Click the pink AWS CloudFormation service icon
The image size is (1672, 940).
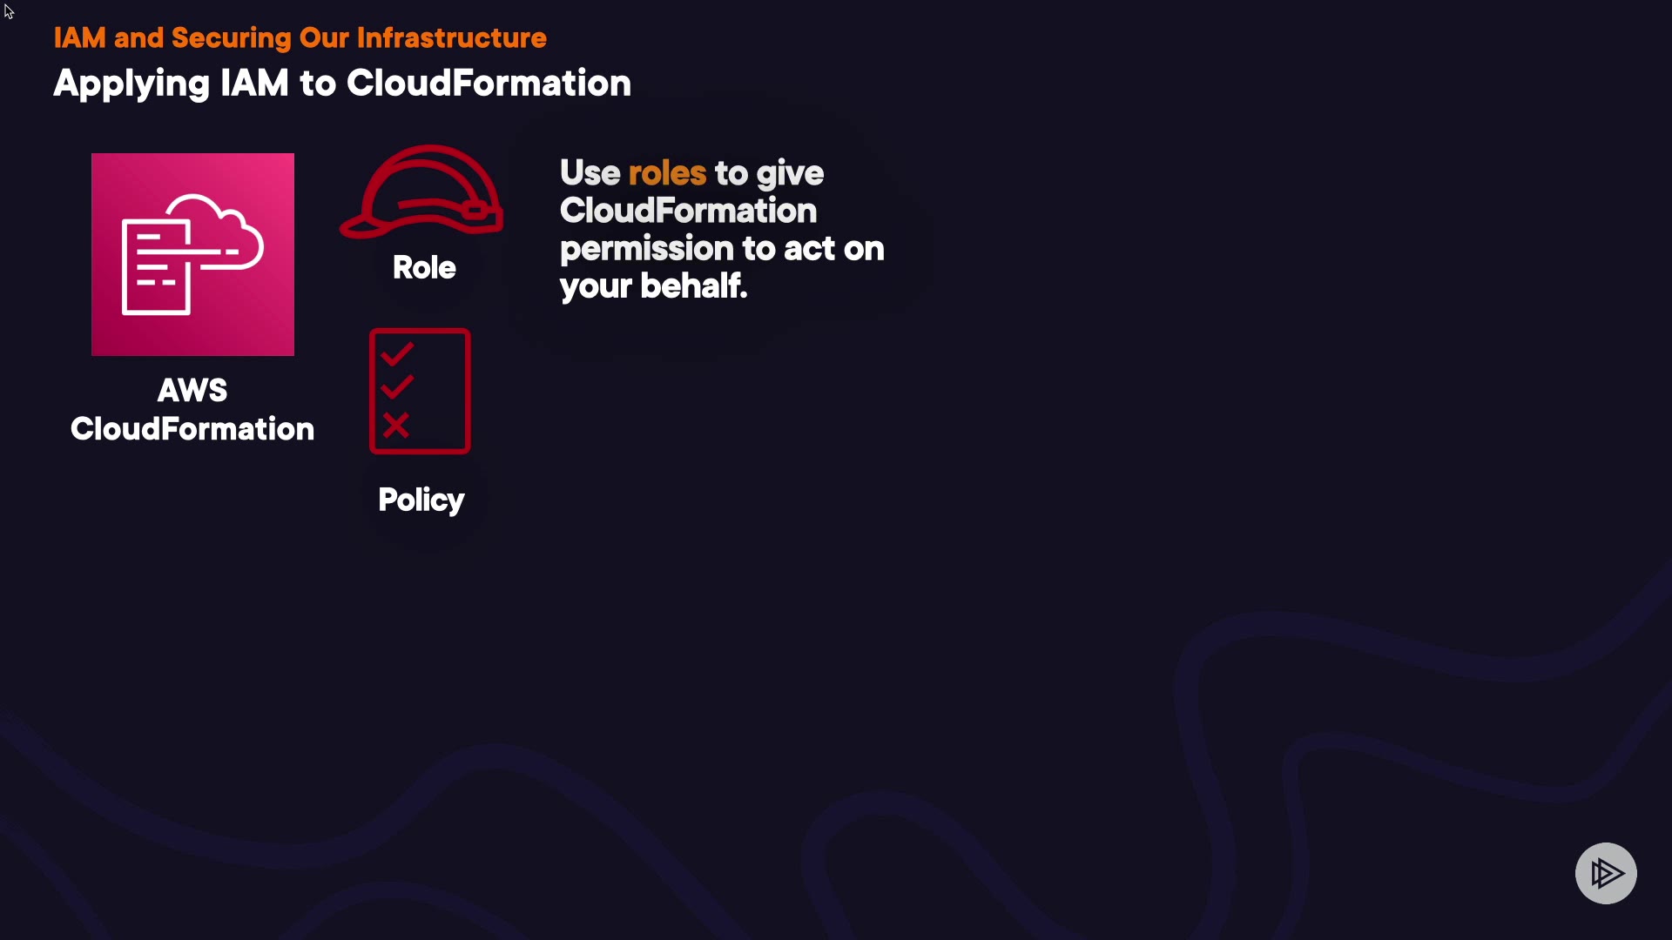192,254
